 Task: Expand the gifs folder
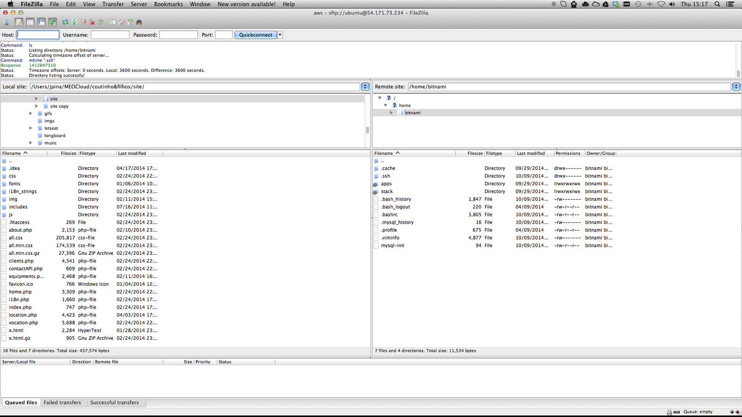[x=31, y=114]
